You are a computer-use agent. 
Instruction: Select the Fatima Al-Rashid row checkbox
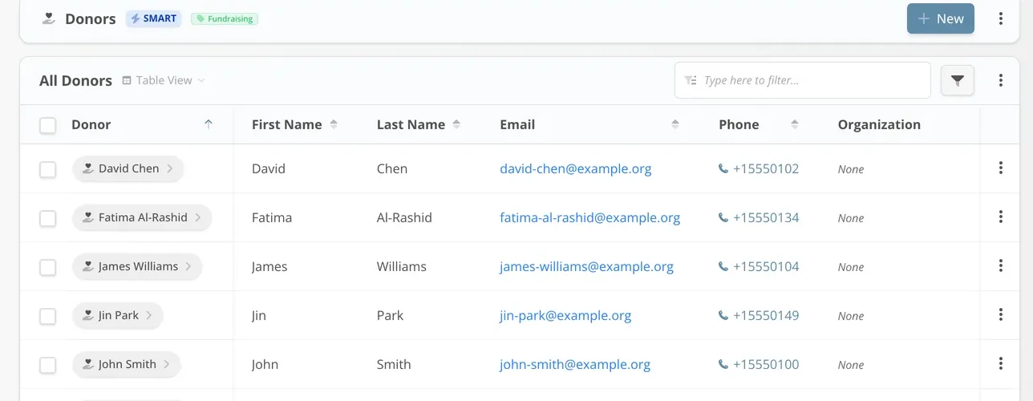point(48,218)
